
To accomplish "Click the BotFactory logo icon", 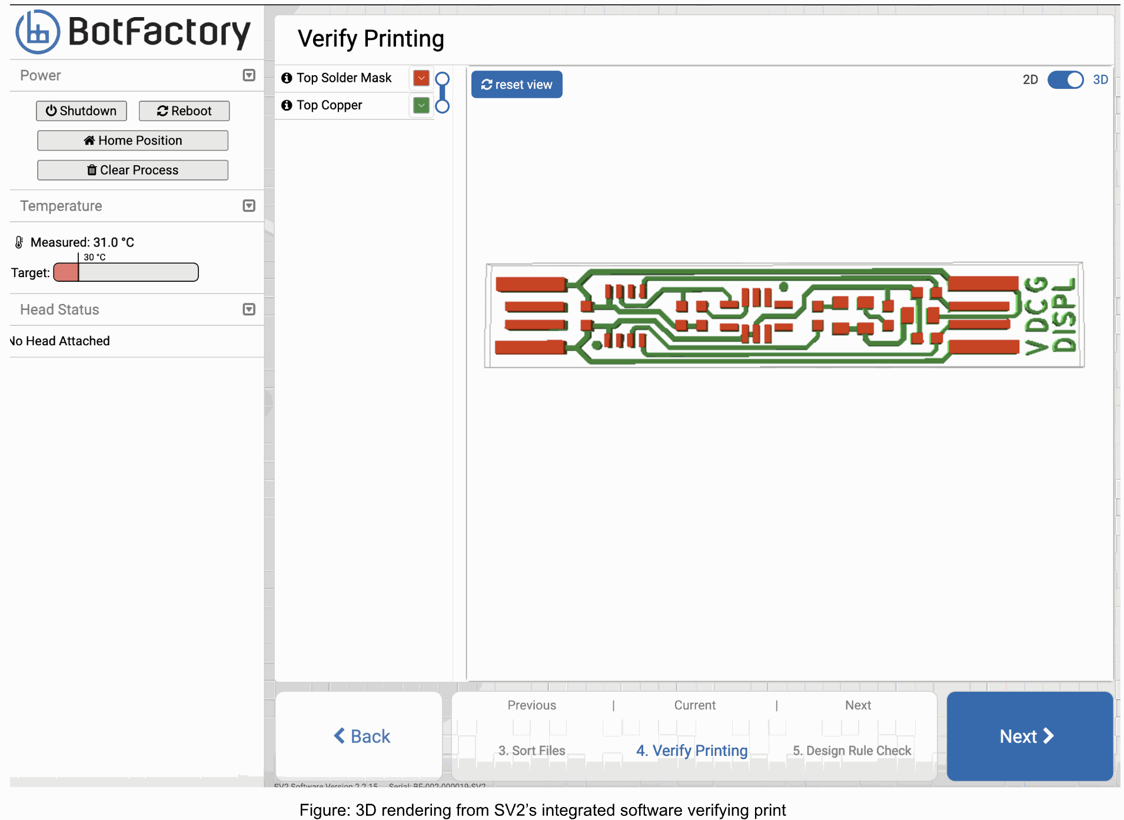I will click(x=38, y=32).
